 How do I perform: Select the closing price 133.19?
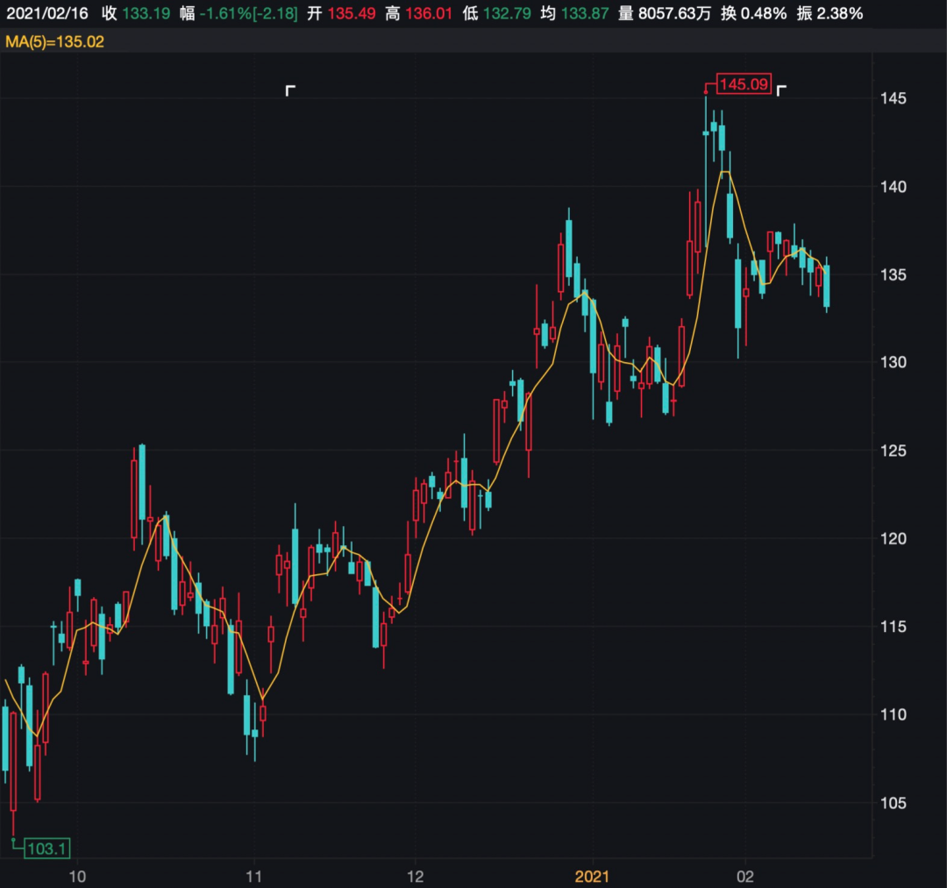point(146,13)
